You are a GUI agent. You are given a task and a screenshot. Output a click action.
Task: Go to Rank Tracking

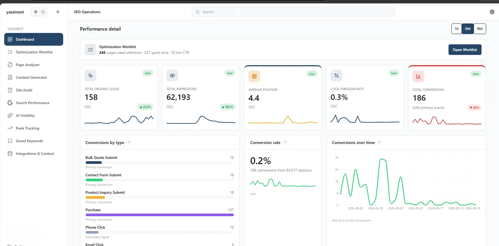tap(34, 128)
